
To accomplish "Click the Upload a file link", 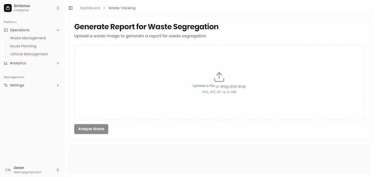I will click(203, 86).
